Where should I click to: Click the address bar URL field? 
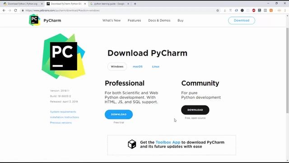coord(118,10)
